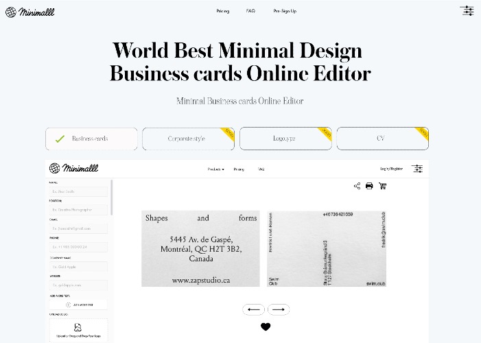Click the Name input field
The image size is (481, 343).
point(78,191)
